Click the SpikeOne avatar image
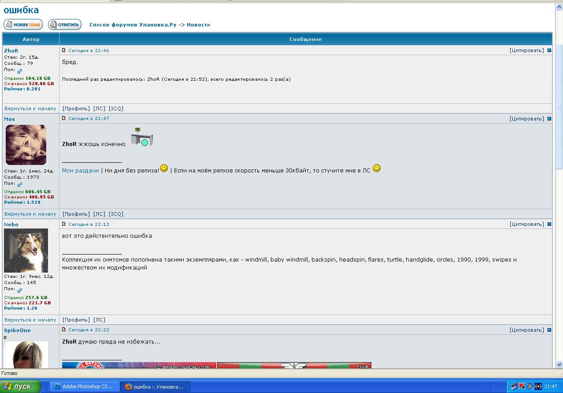 (26, 354)
